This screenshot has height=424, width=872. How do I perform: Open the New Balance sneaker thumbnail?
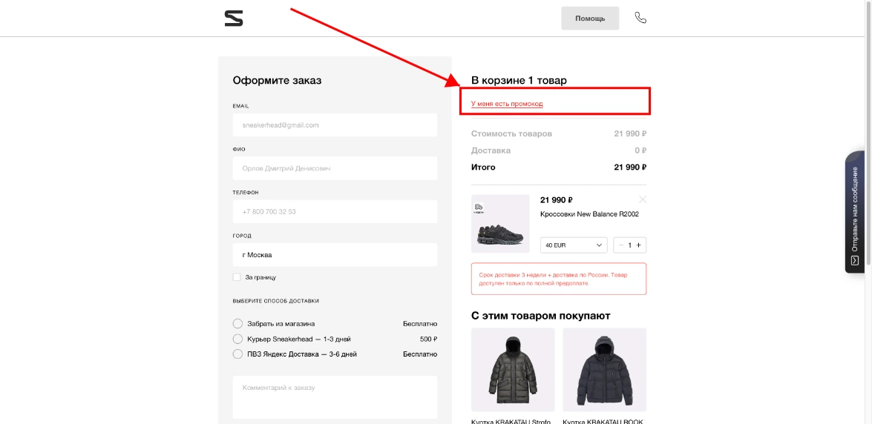click(500, 223)
